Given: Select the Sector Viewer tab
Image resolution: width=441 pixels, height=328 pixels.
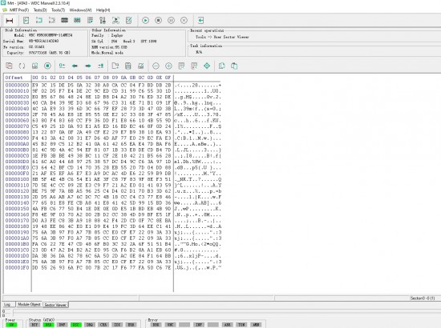Looking at the screenshot, I should (x=55, y=305).
